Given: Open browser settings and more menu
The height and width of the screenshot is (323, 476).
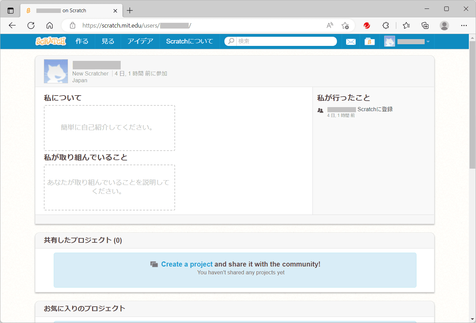Looking at the screenshot, I should [464, 26].
